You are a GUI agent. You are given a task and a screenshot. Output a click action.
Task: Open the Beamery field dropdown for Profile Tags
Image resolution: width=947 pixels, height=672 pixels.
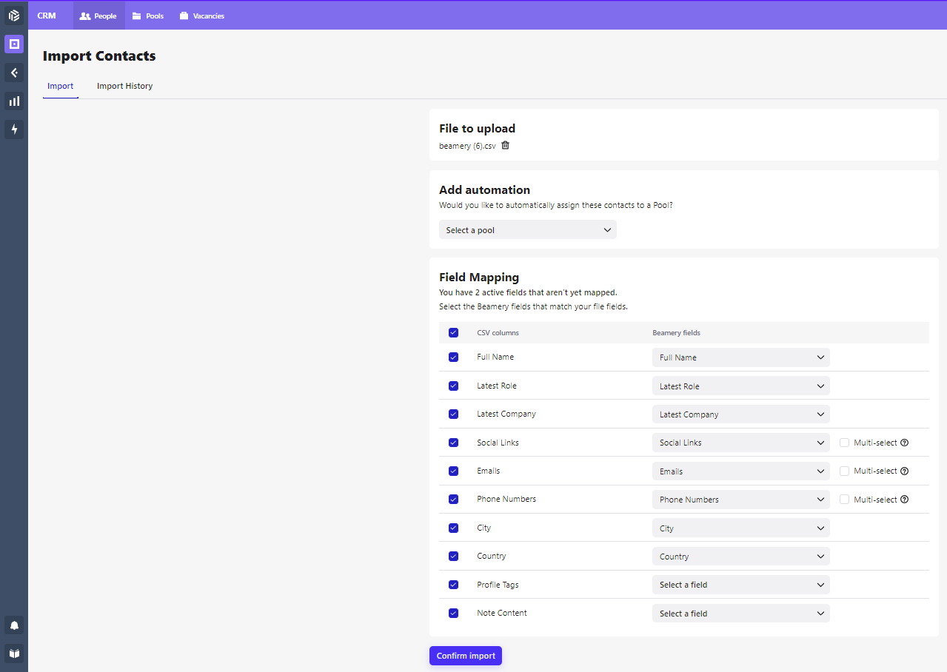(740, 584)
